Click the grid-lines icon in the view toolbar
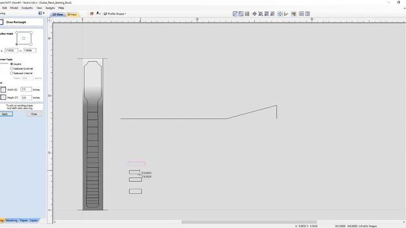Screen dimensions: 406x228 coord(247,14)
